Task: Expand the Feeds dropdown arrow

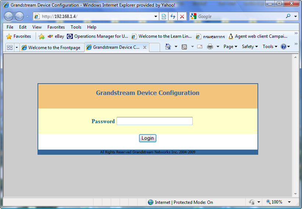Action: click(192, 47)
